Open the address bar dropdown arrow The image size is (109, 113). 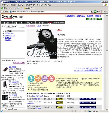click(x=92, y=12)
